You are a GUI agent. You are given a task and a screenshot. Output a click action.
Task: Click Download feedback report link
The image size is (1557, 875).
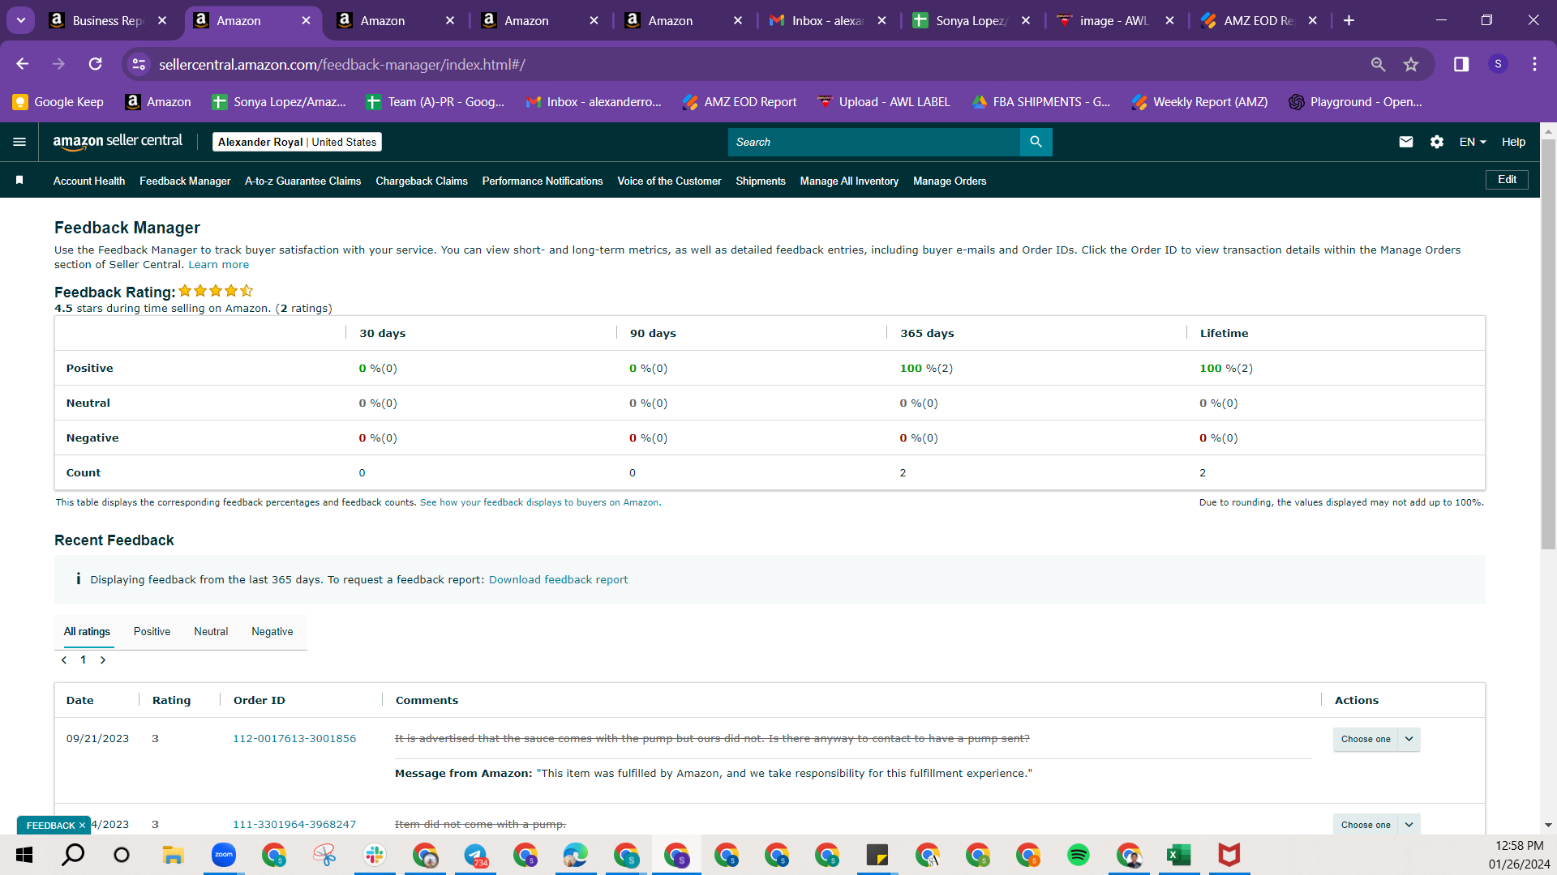click(x=558, y=580)
